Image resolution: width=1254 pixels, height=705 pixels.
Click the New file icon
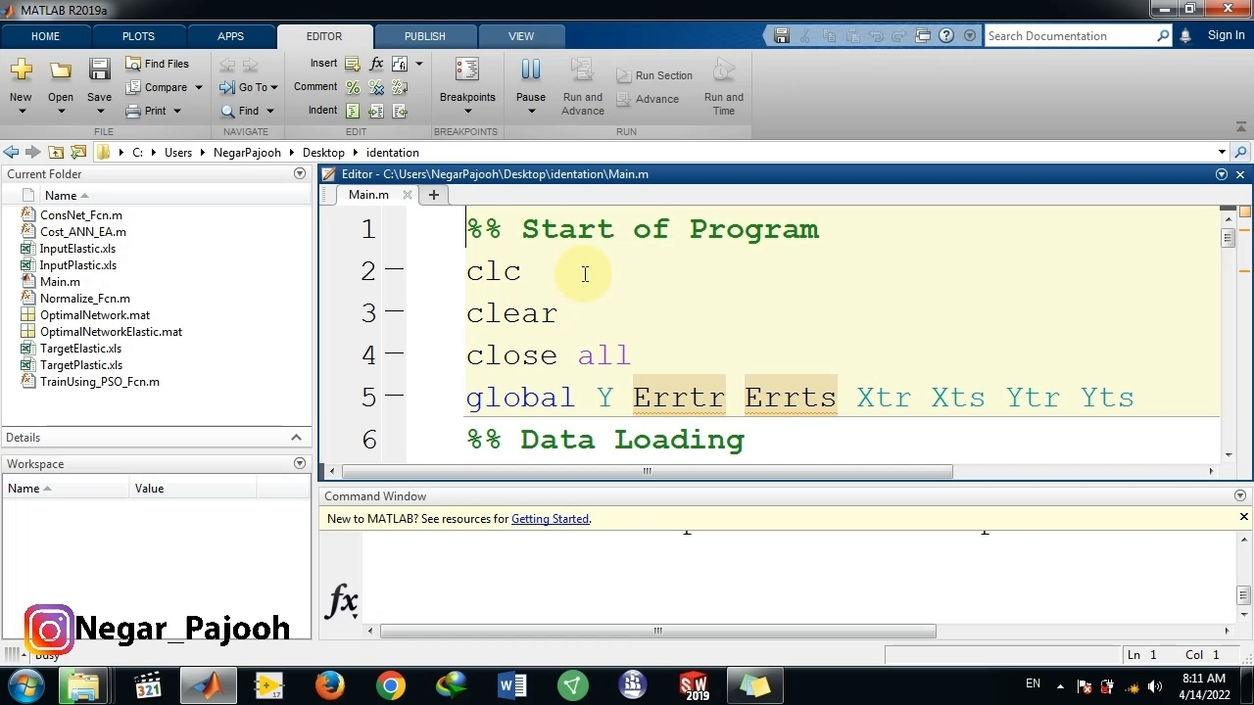click(21, 70)
